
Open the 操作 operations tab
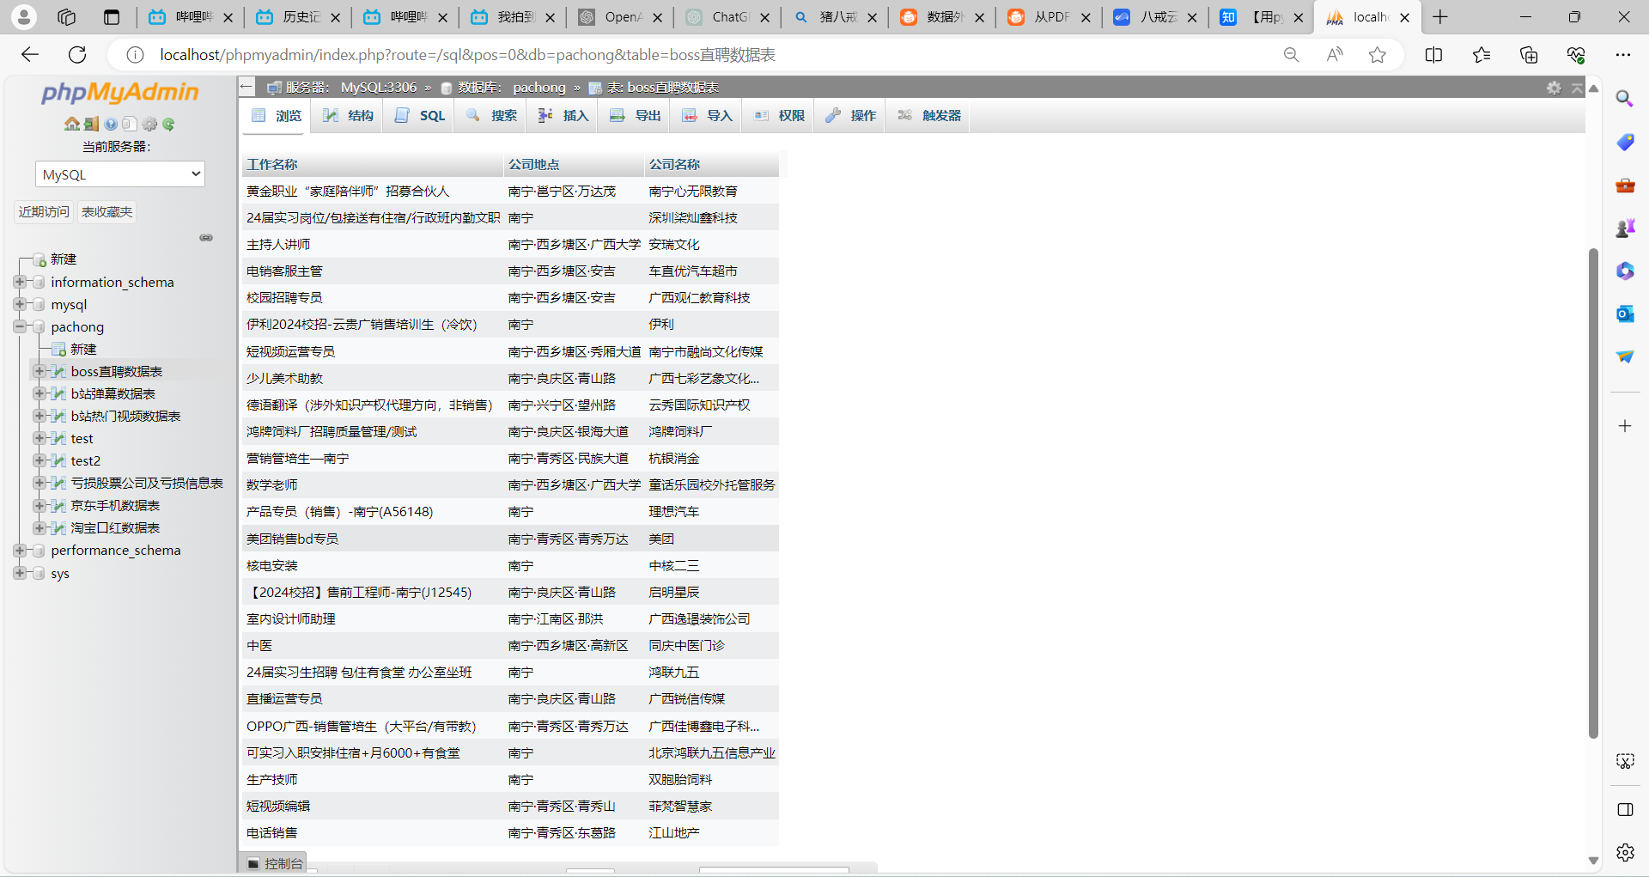[x=852, y=116]
